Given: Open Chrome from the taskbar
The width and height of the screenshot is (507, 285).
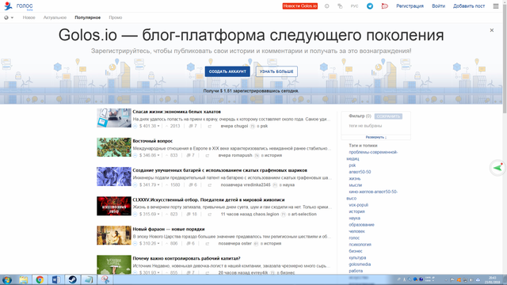Looking at the screenshot, I should point(40,279).
